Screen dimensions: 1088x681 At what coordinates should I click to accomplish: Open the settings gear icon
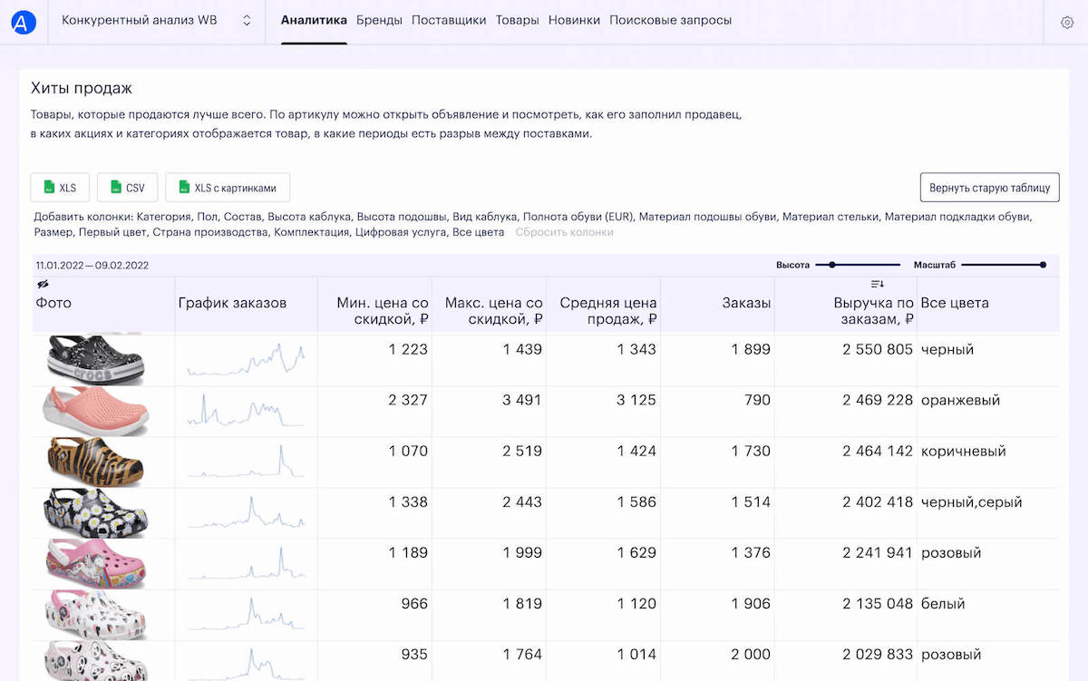[1067, 23]
